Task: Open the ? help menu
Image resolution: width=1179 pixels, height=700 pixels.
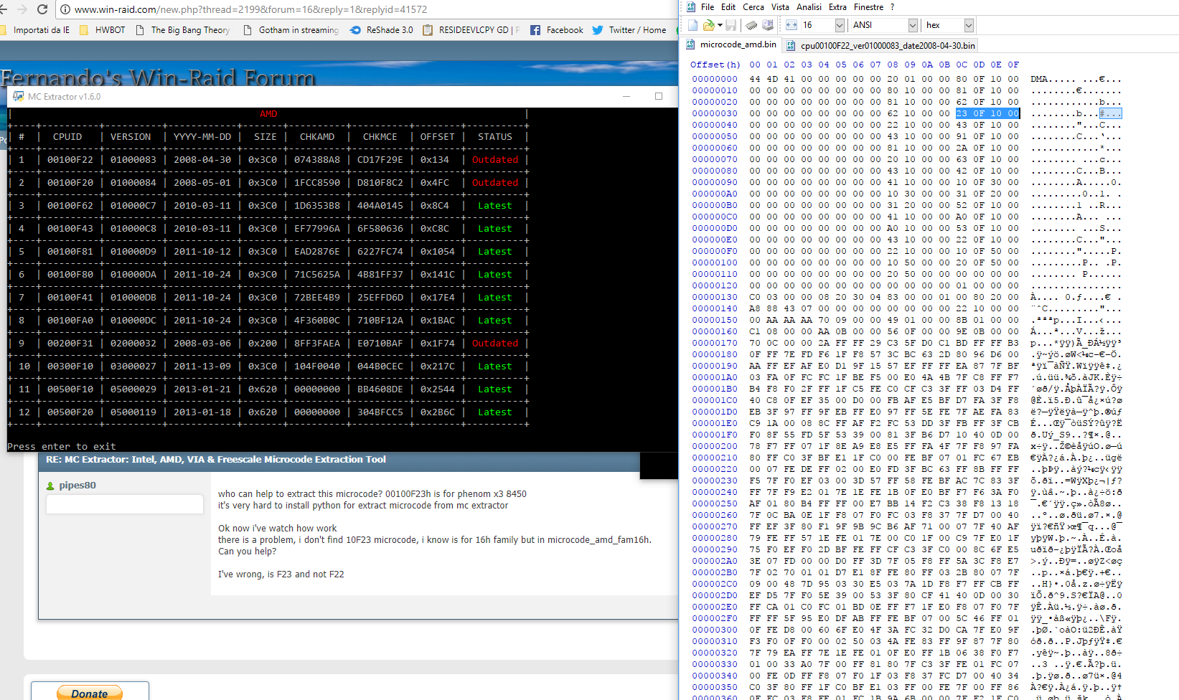Action: coord(892,7)
